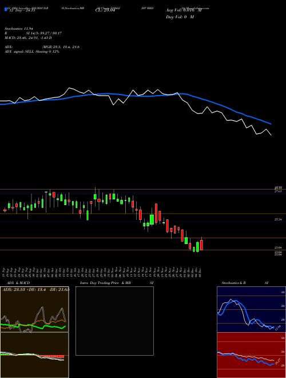Click the 27.65 price axis label
The height and width of the screenshot is (378, 286).
[278, 191]
